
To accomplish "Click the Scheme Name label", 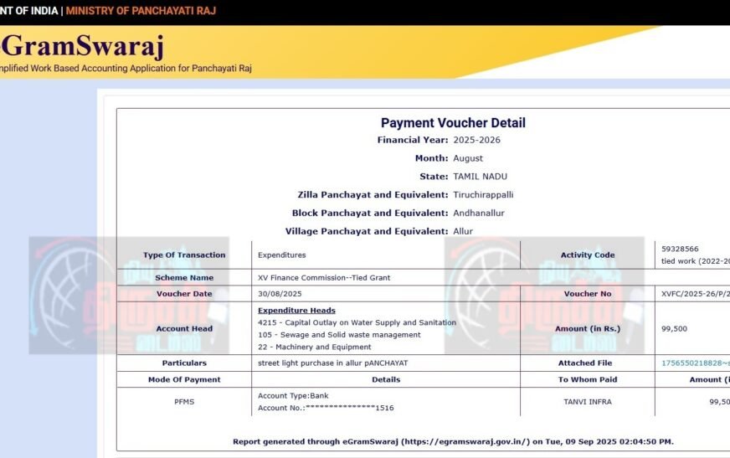I will point(184,278).
